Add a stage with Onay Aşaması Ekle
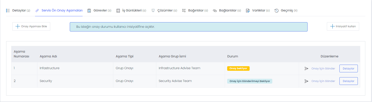 (x=31, y=26)
